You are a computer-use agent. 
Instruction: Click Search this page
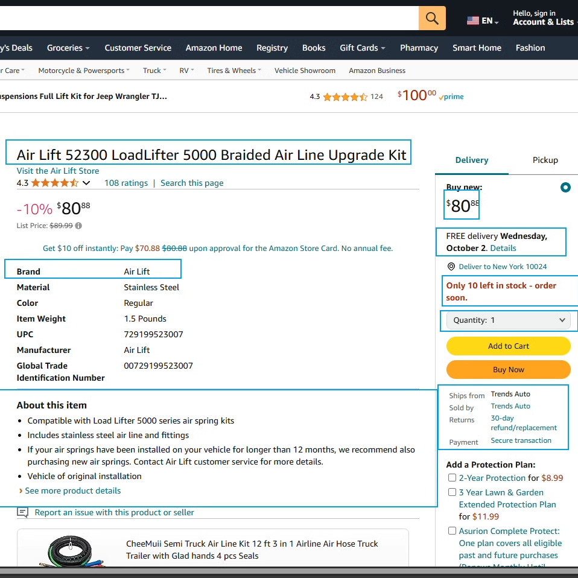pyautogui.click(x=192, y=183)
